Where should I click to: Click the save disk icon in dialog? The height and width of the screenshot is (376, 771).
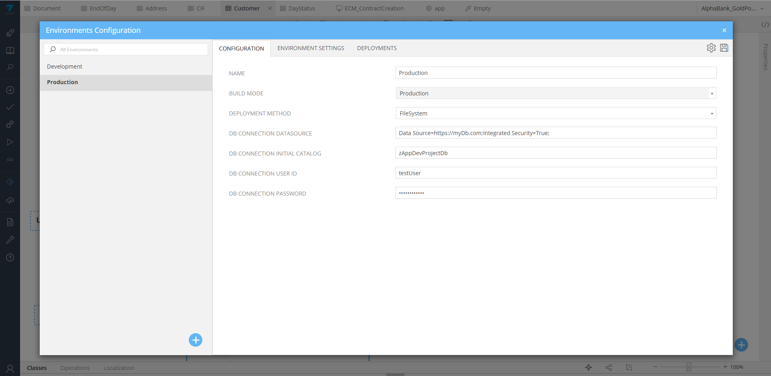tap(724, 48)
